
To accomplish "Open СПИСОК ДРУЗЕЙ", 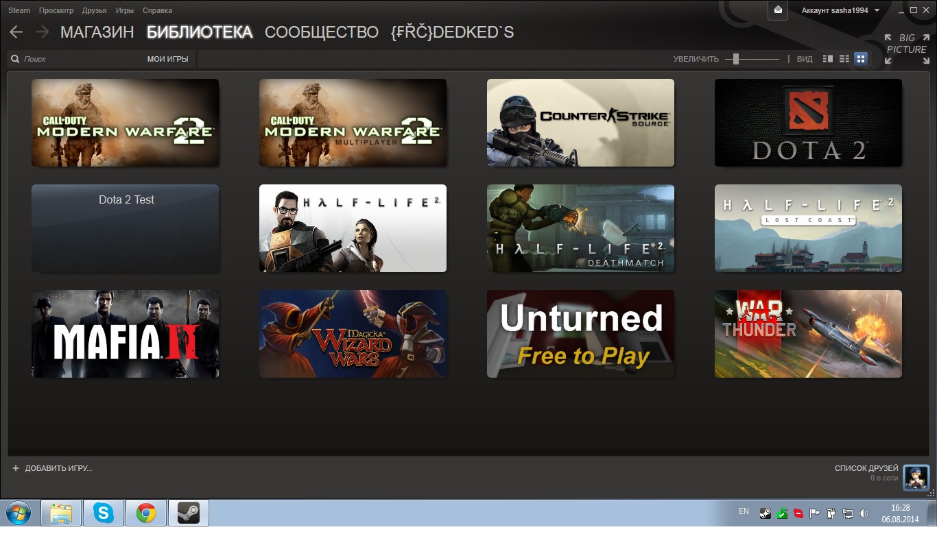I will point(866,468).
